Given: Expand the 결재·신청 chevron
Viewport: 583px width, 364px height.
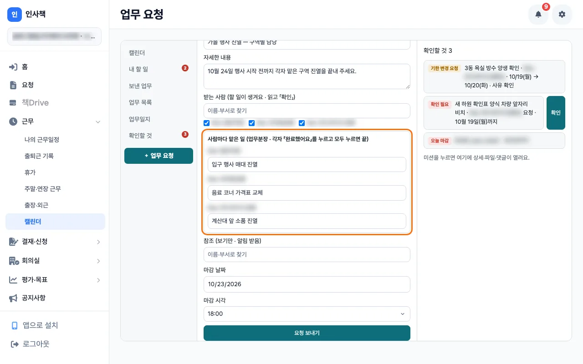Looking at the screenshot, I should [x=98, y=242].
